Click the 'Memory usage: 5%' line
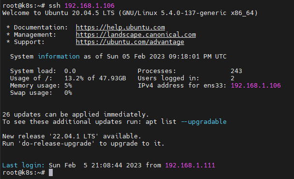294x179 pixels. [41, 86]
